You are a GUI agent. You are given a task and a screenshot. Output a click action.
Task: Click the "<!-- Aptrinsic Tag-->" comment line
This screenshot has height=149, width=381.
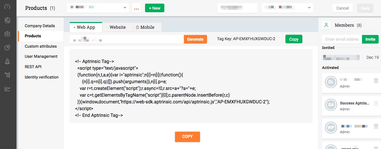point(95,61)
